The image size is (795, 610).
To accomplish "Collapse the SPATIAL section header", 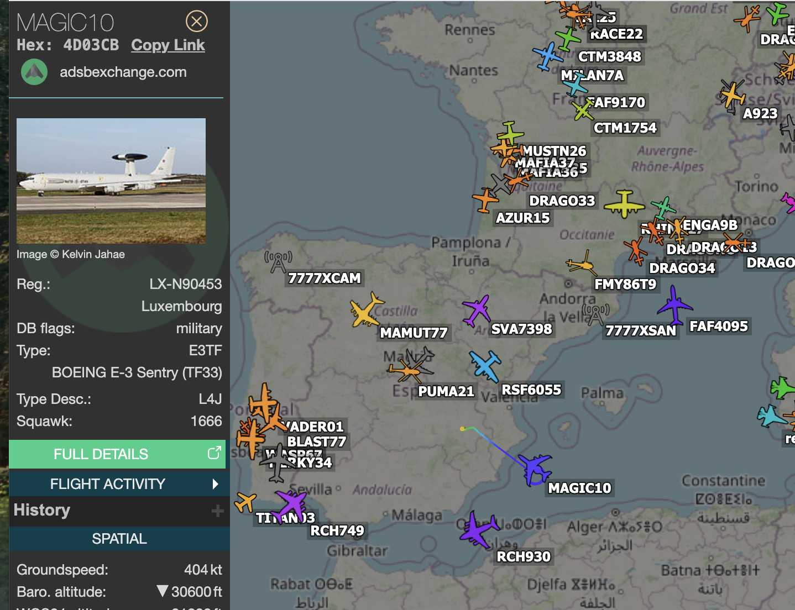I will [119, 539].
